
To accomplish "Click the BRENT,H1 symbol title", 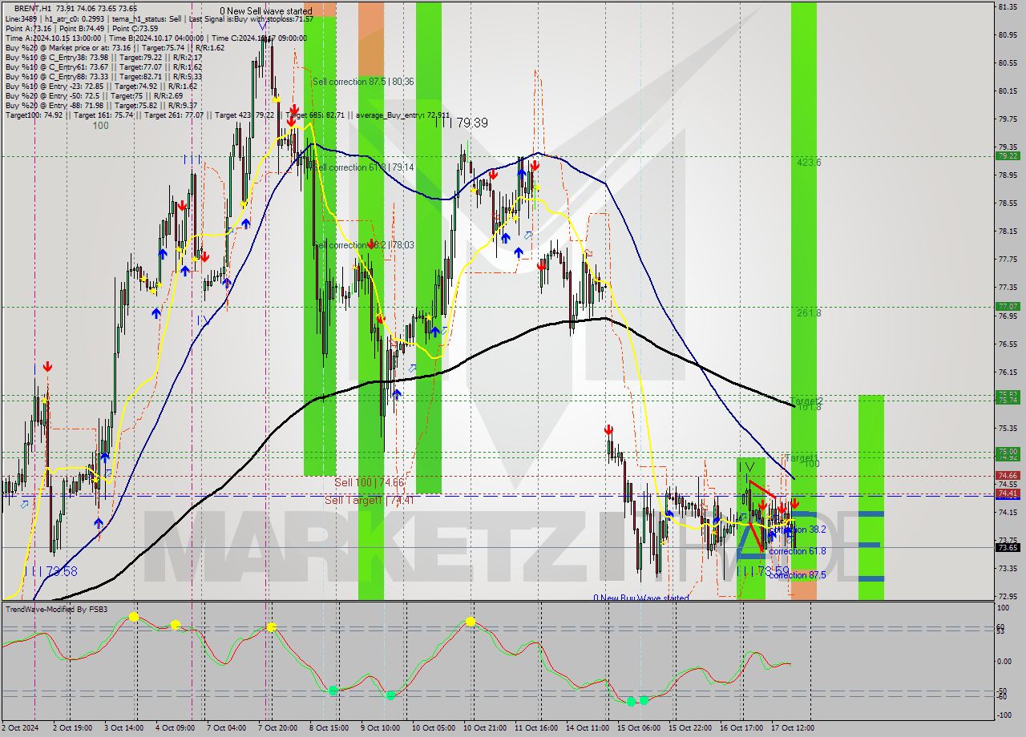I will (32, 8).
